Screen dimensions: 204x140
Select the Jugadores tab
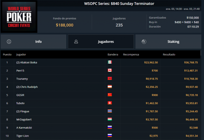tap(101, 42)
